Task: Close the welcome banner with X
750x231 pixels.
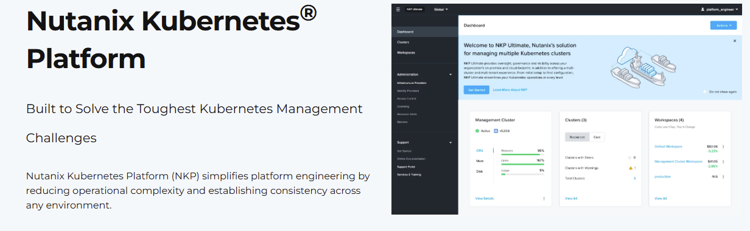Action: 735,41
